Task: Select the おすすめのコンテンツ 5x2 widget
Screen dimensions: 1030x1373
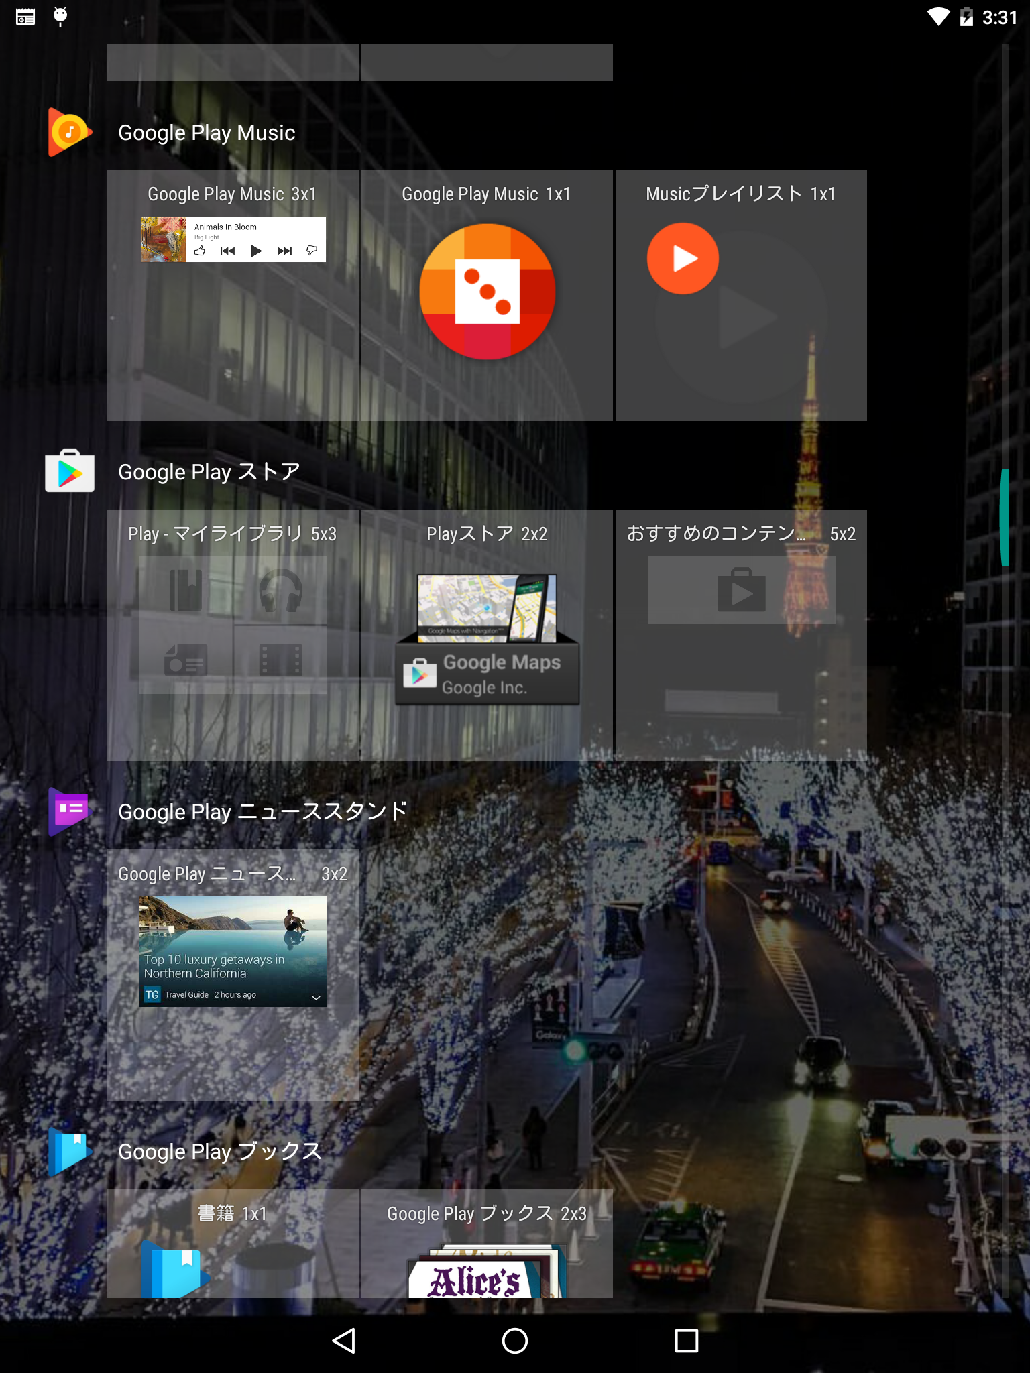Action: (741, 635)
